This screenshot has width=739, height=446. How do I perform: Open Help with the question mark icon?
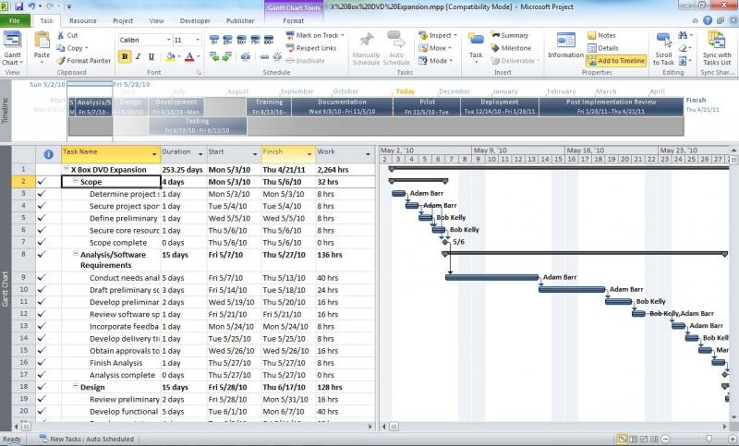pos(708,20)
